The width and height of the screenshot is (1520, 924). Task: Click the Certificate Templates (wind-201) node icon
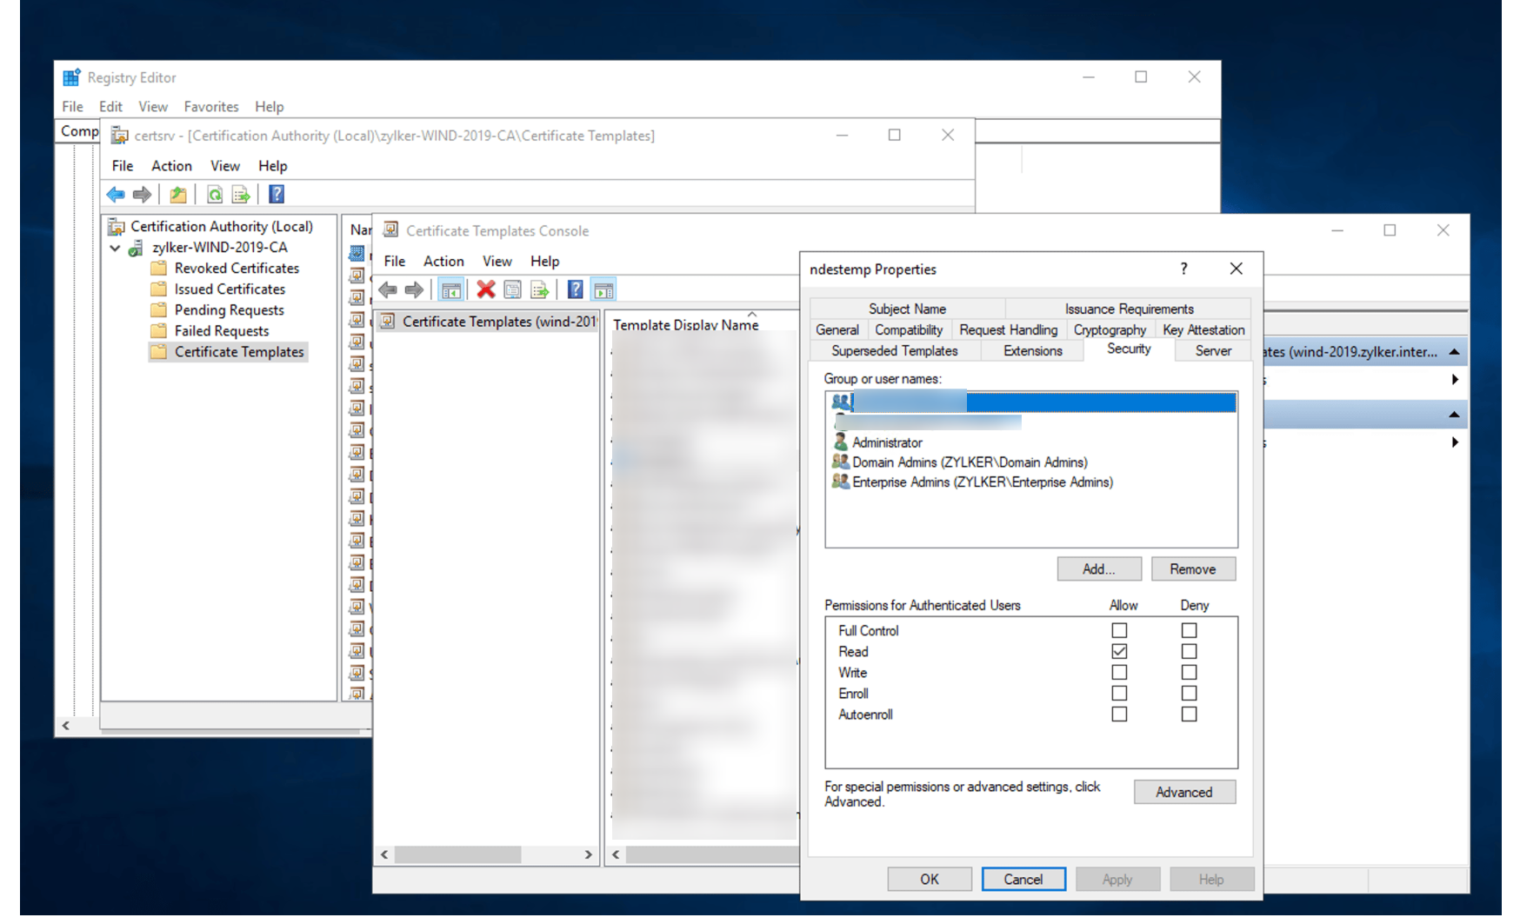coord(388,322)
